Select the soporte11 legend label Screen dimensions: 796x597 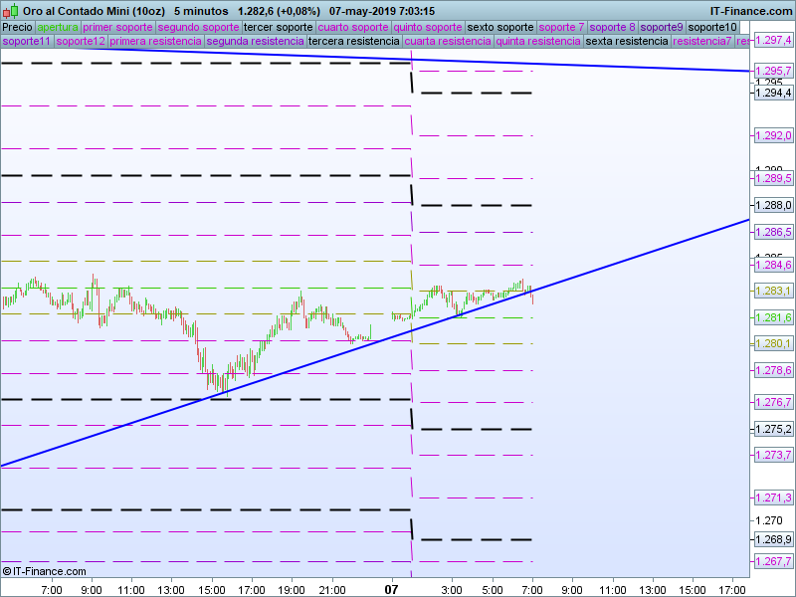[x=27, y=41]
